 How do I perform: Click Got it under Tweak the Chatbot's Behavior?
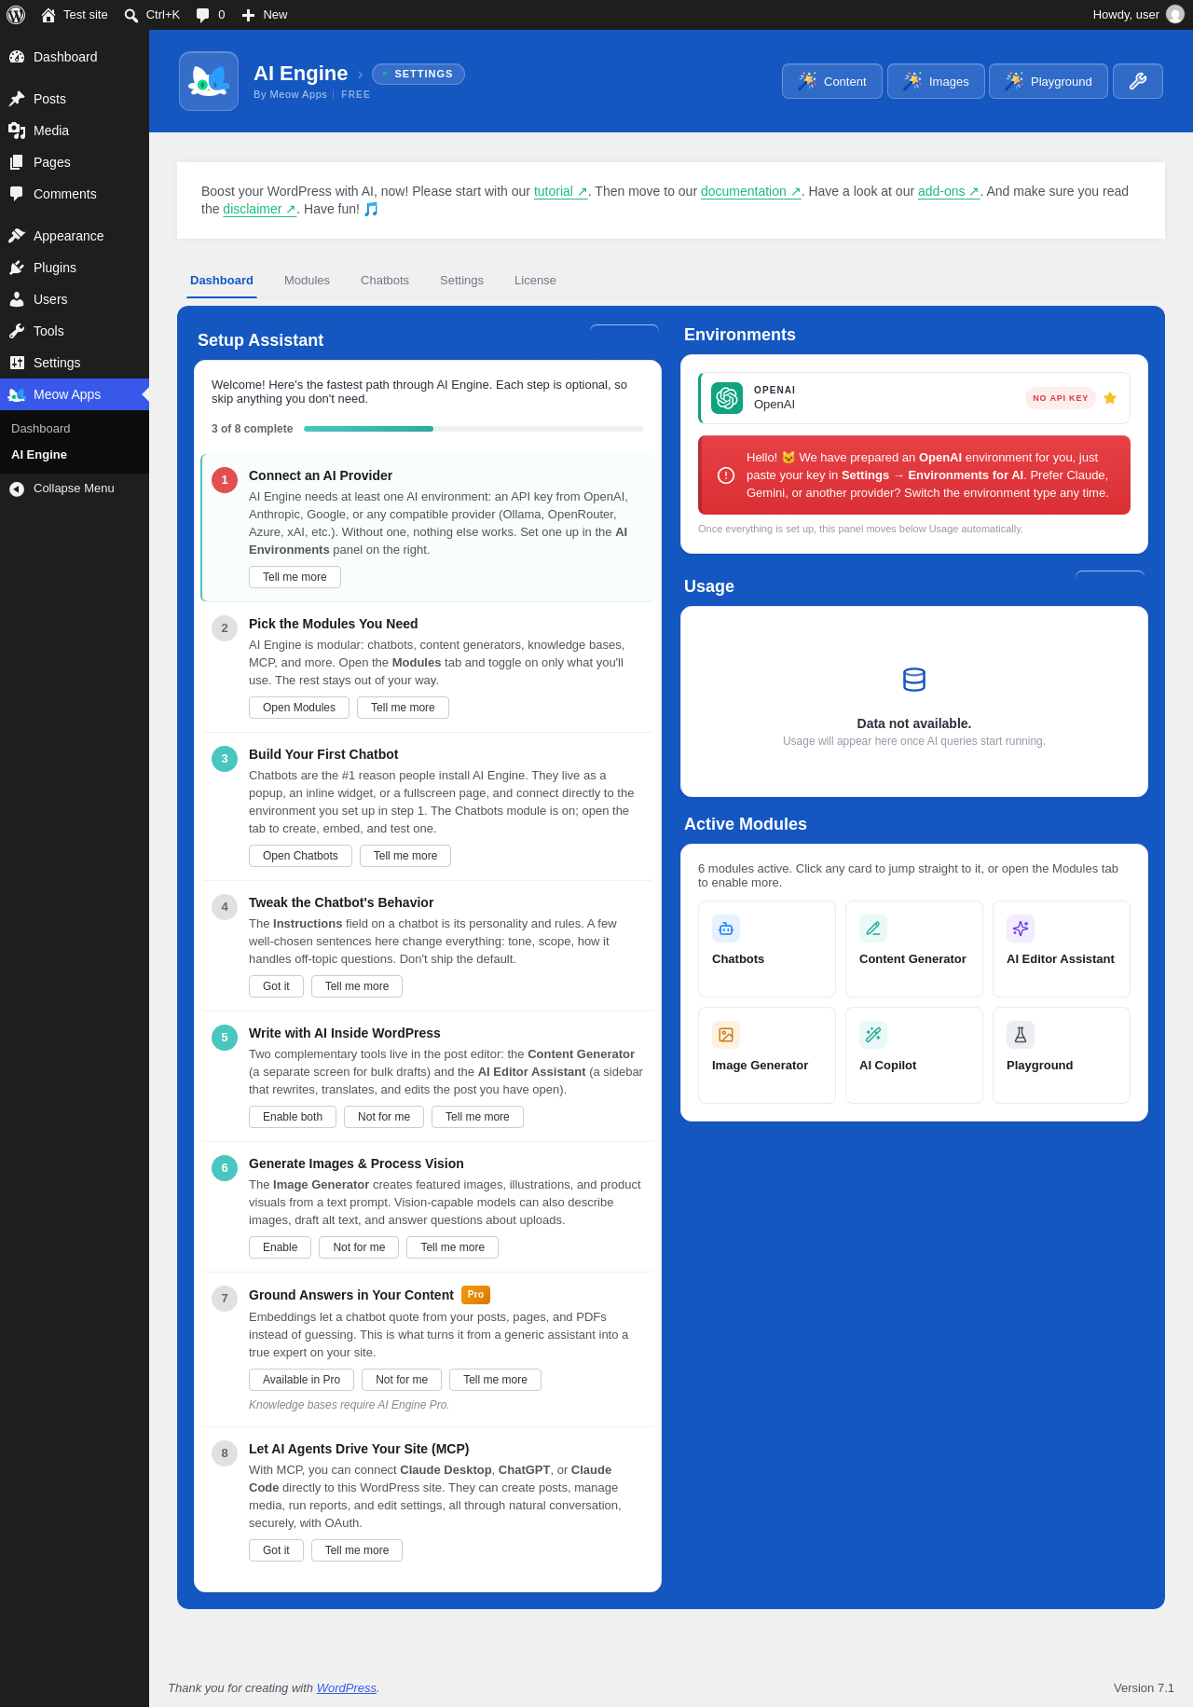tap(276, 986)
